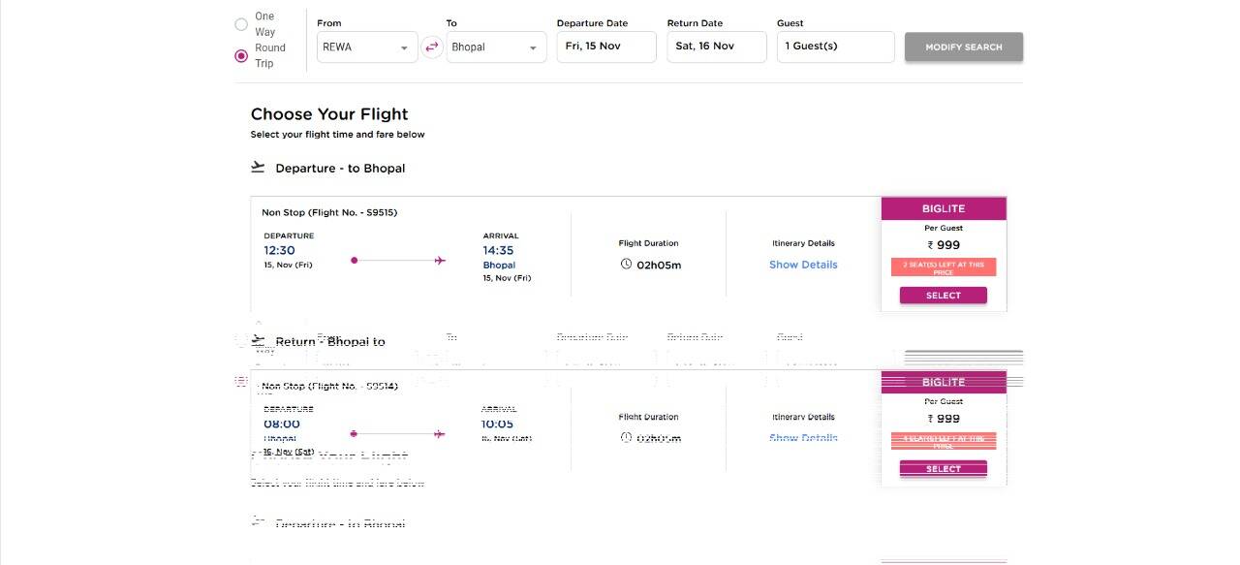The width and height of the screenshot is (1240, 565).
Task: Select the BIGLITE fare for the 12:30 departure
Action: coord(944,296)
